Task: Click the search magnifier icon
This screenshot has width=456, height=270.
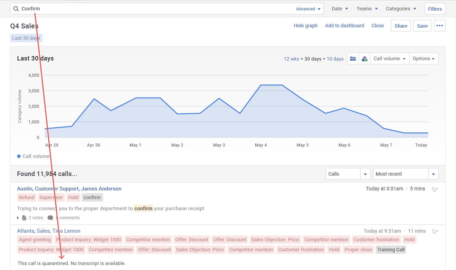Action: pyautogui.click(x=16, y=9)
